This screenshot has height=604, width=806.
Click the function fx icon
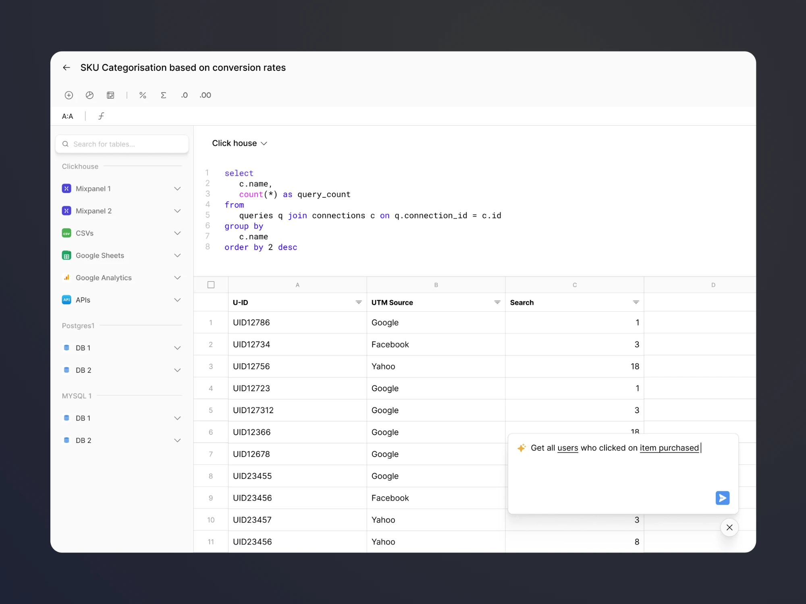tap(101, 116)
